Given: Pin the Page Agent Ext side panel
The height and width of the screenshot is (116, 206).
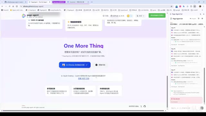Looking at the screenshot, I should (201, 14).
